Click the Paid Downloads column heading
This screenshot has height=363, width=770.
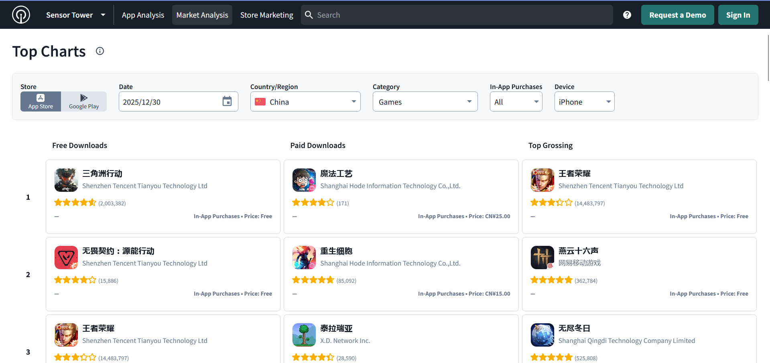(318, 145)
